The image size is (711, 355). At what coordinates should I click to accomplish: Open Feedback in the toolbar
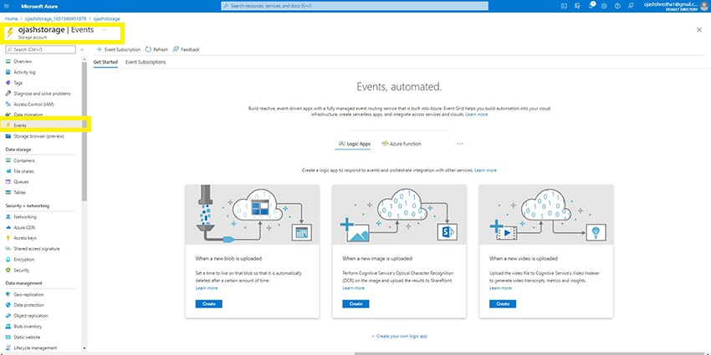[x=186, y=49]
